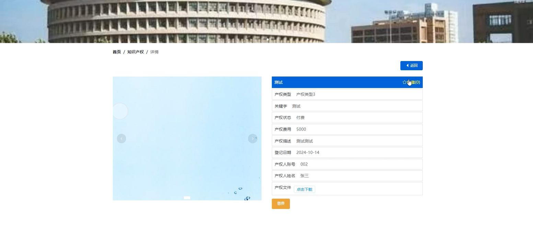Screen dimensions: 533x246
Task: Click the 点击下载 download button
Action: [x=304, y=189]
